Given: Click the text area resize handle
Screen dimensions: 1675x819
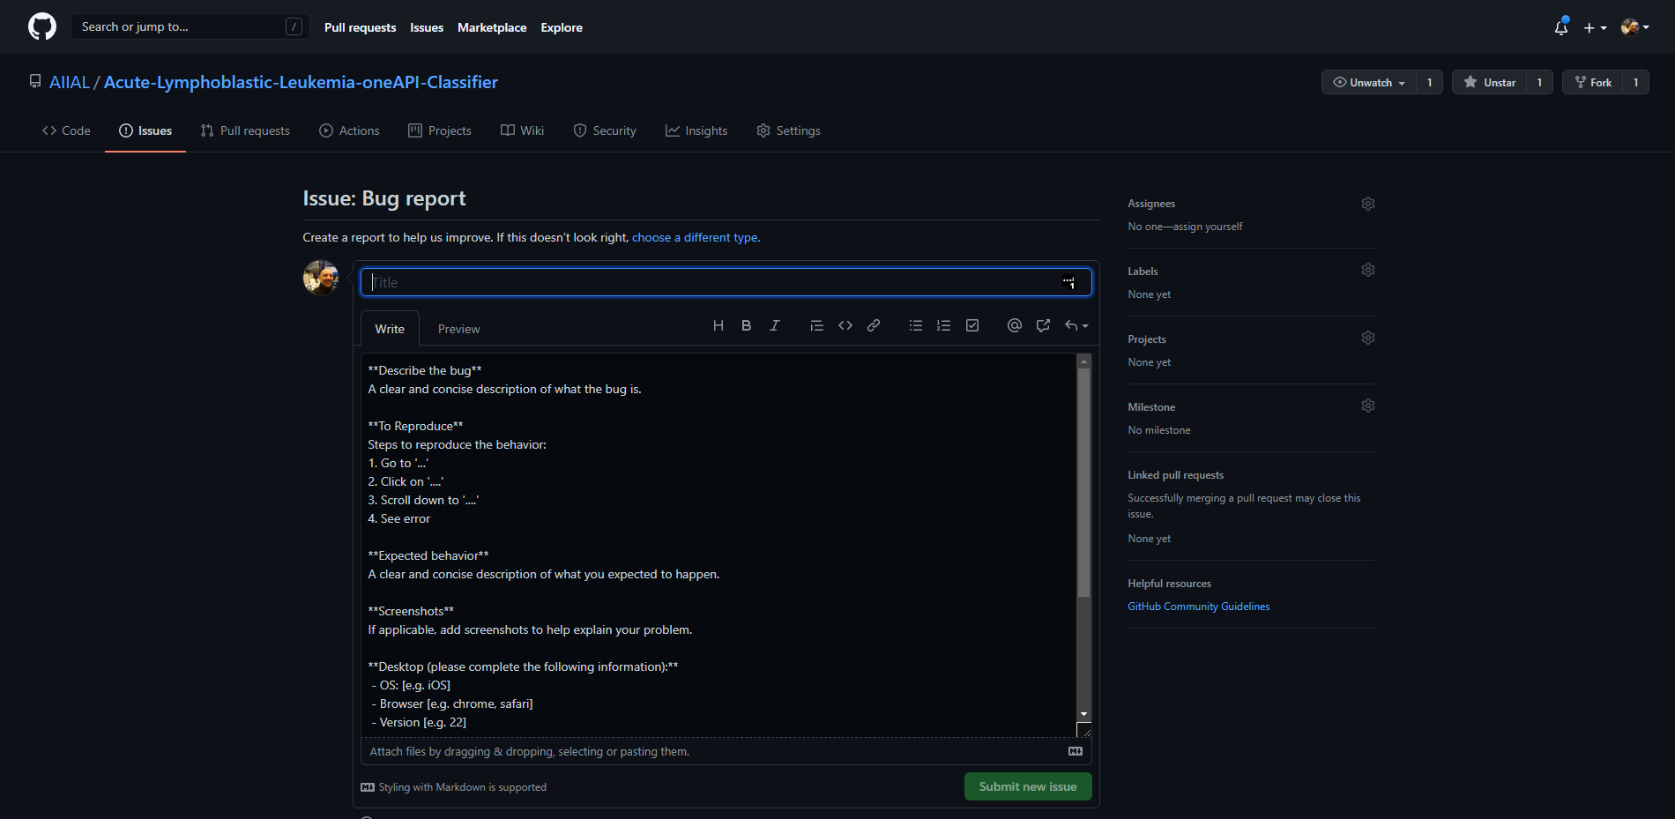Looking at the screenshot, I should tap(1084, 730).
